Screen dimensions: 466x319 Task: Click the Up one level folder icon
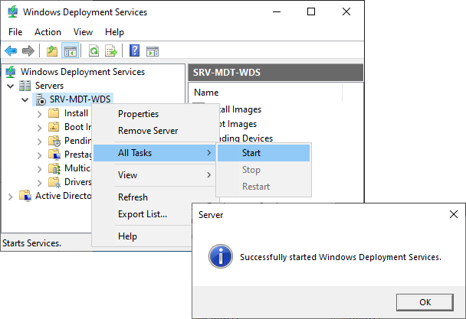click(52, 50)
